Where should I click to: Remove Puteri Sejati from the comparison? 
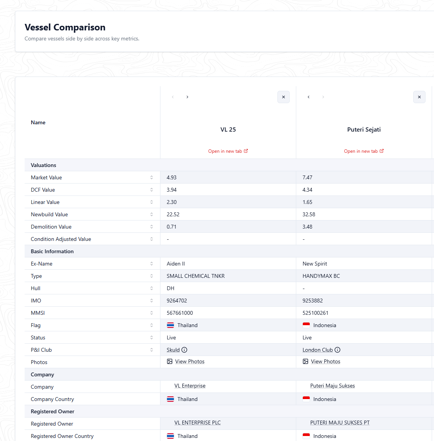click(x=419, y=97)
